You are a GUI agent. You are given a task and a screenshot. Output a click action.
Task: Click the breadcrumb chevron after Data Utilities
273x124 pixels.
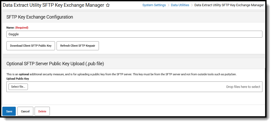point(192,5)
